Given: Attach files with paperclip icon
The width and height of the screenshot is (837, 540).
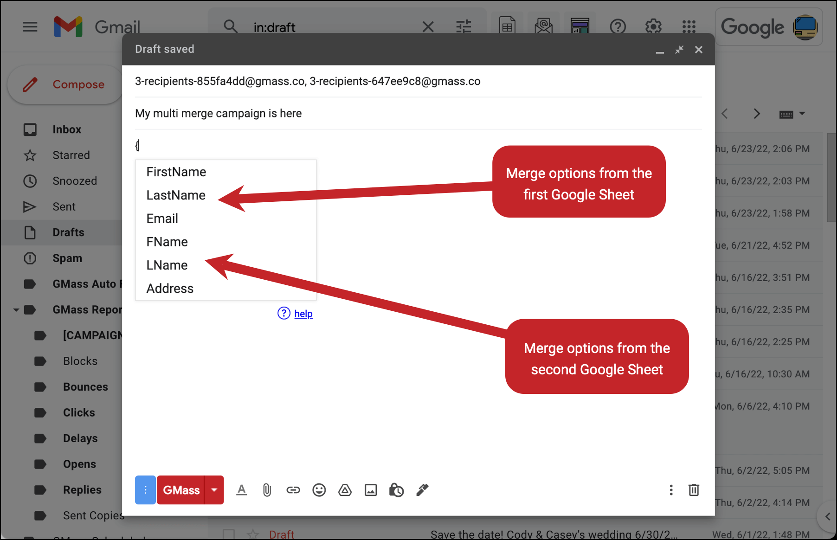Looking at the screenshot, I should pos(267,490).
